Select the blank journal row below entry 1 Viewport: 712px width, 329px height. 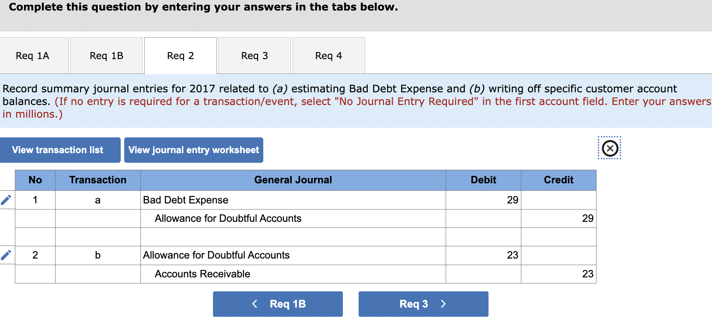[x=292, y=237]
